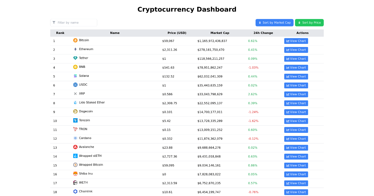Viewport: 374px width, 196px height.
Task: Click the Avalanche coin icon
Action: 75,147
